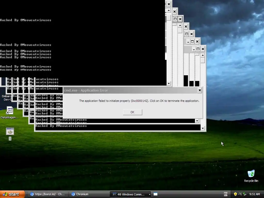
Task: Click the scroll-up arrow of the largest rearmost cmd window
Action: point(169,11)
